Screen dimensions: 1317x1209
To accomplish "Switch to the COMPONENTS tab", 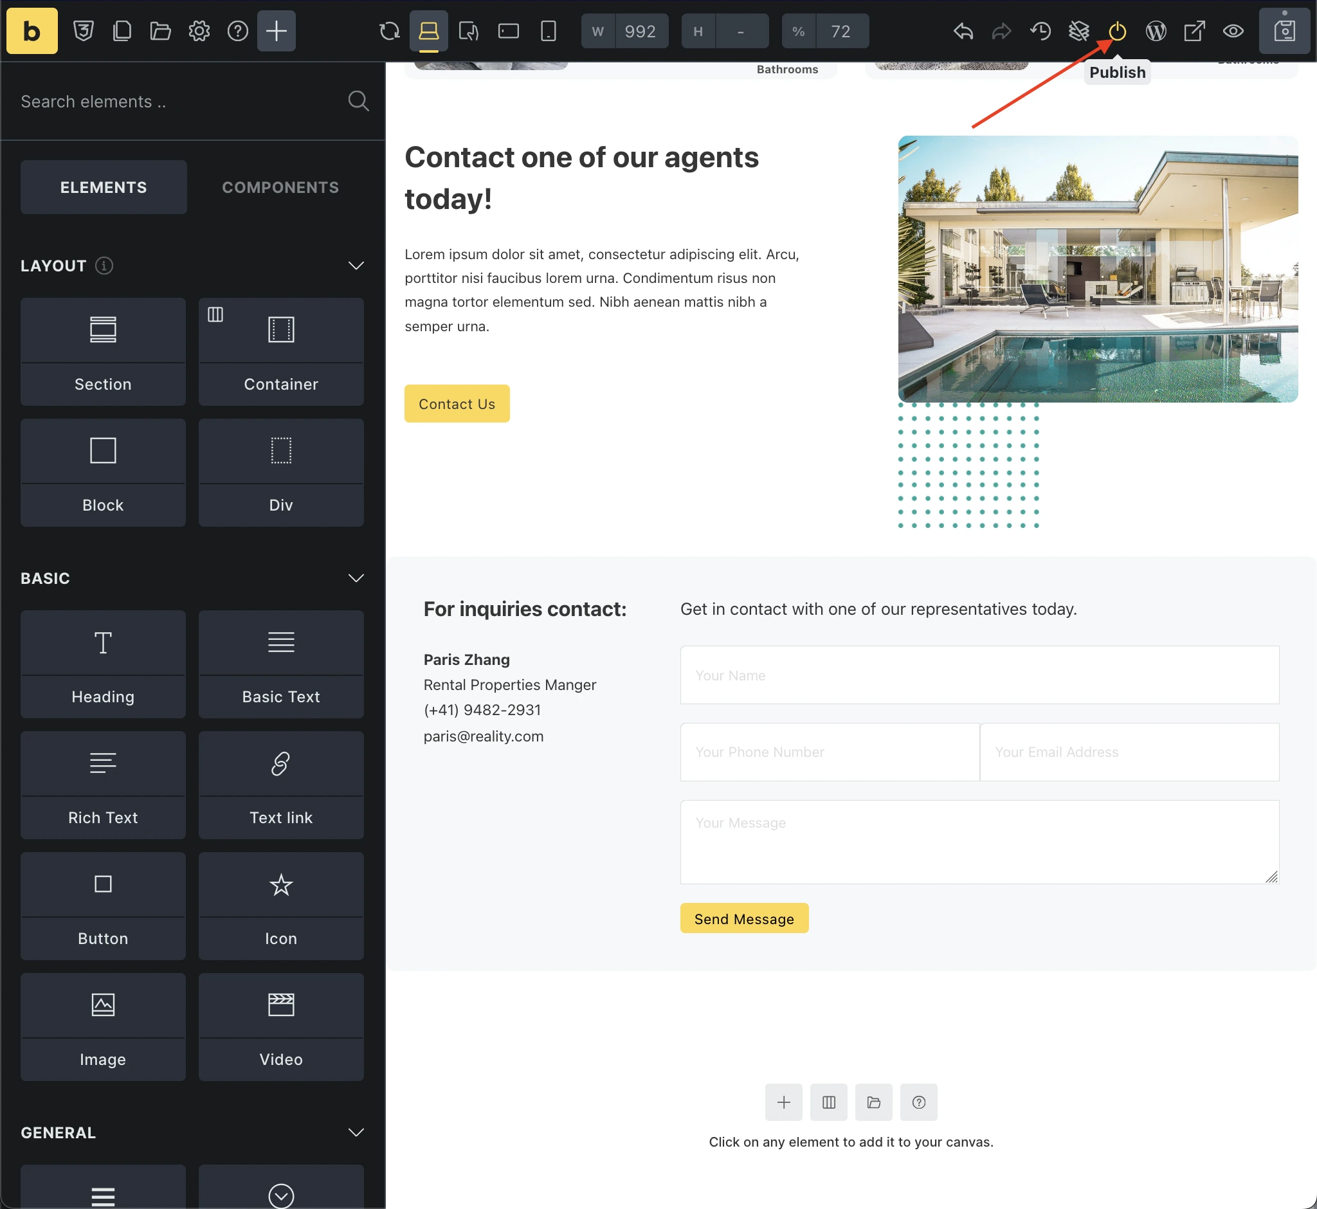I will (x=280, y=187).
